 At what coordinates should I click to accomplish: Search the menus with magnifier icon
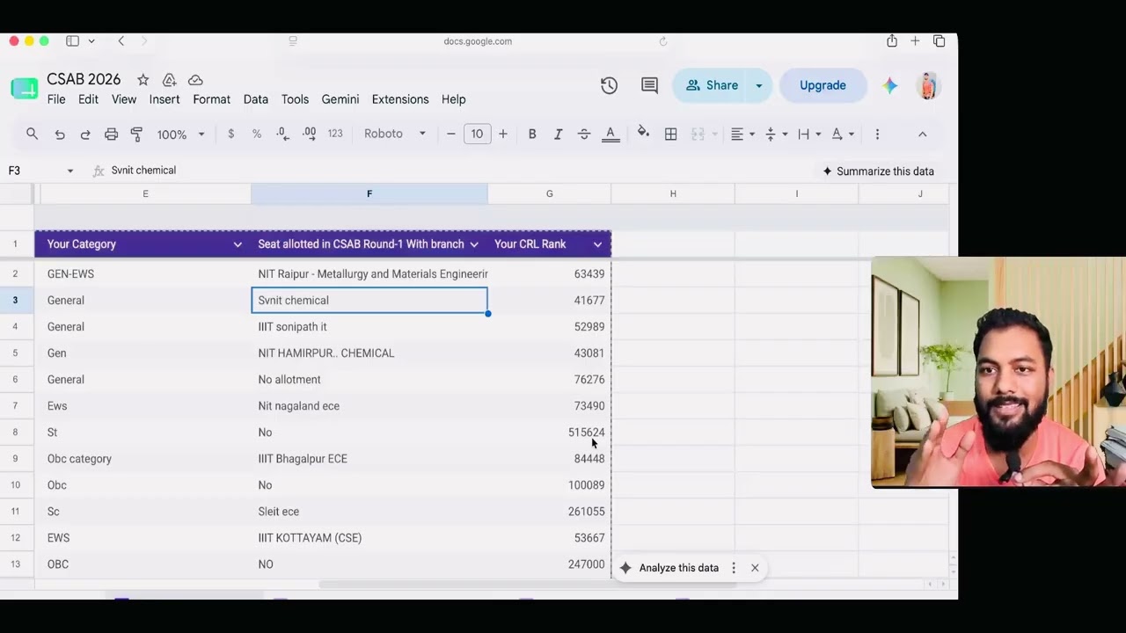click(x=32, y=134)
